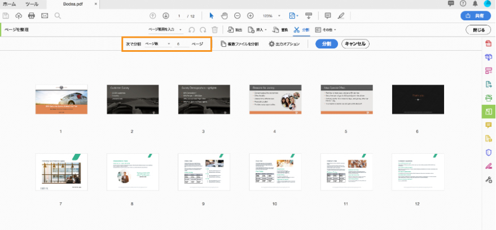The image size is (496, 230).
Task: Click the zoom out minus icon
Action: coord(237,15)
